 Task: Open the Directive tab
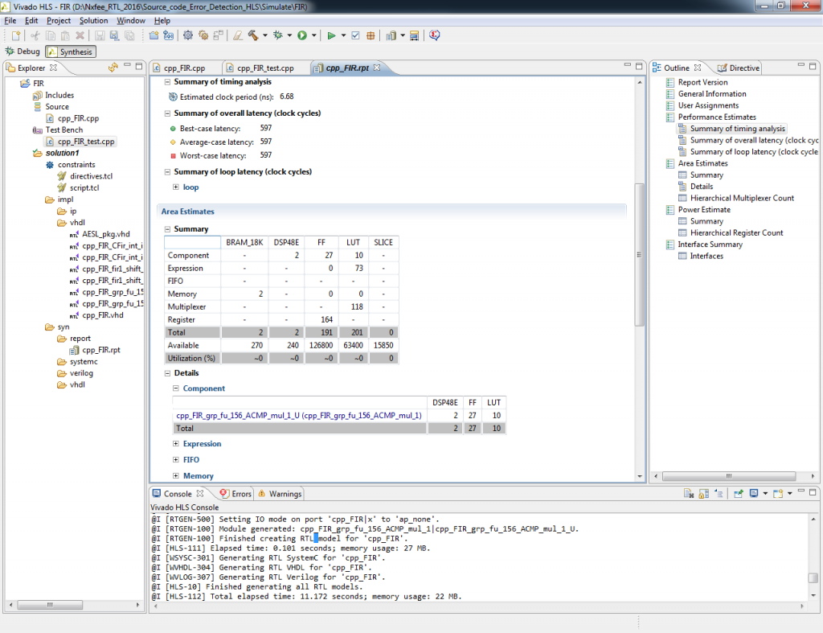click(x=739, y=68)
